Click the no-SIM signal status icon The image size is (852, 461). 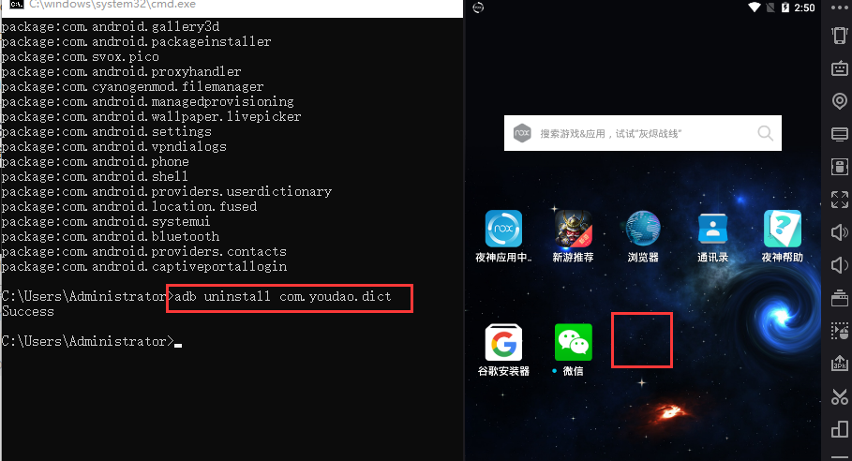coord(770,7)
